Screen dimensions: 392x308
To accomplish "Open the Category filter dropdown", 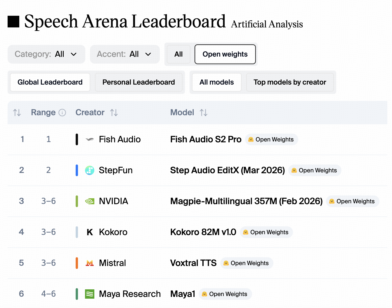I will pos(46,54).
